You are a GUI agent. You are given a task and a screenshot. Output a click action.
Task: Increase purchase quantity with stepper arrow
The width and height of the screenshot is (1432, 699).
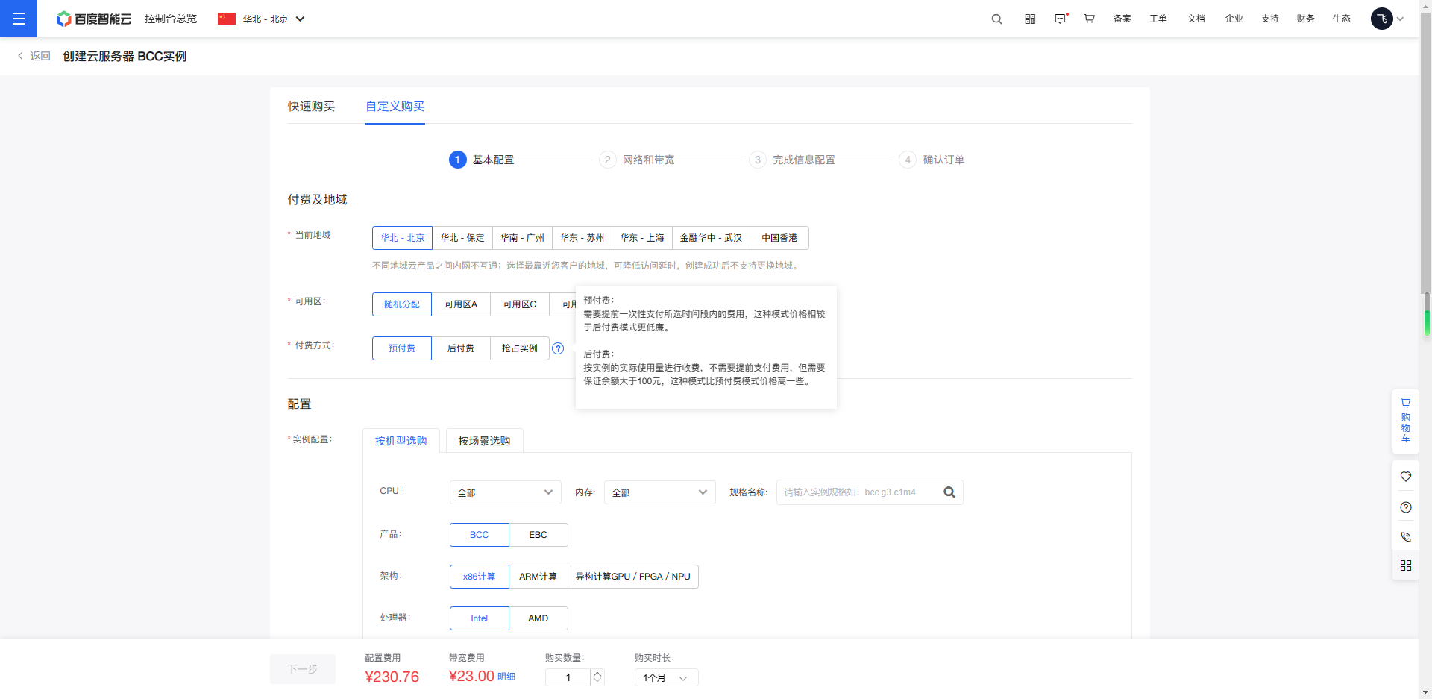click(x=597, y=674)
